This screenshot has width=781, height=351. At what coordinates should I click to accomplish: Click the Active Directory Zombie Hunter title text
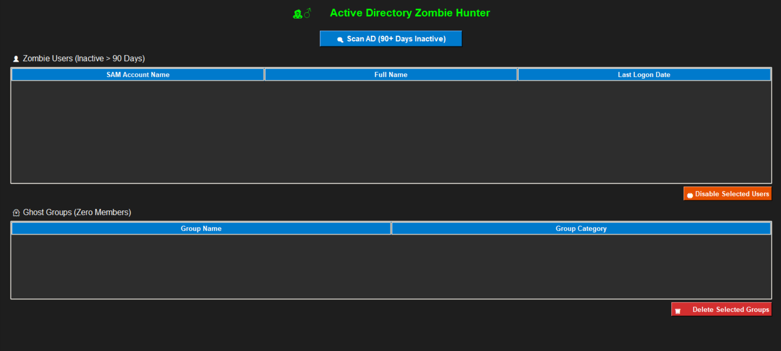(410, 13)
